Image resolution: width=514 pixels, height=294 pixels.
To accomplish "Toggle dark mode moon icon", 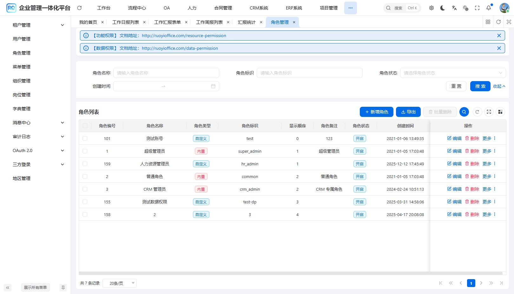I will (x=443, y=8).
